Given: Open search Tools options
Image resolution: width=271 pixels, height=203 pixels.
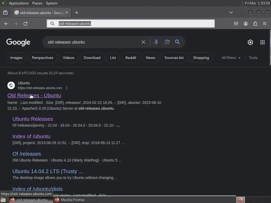Looking at the screenshot, I should [253, 58].
